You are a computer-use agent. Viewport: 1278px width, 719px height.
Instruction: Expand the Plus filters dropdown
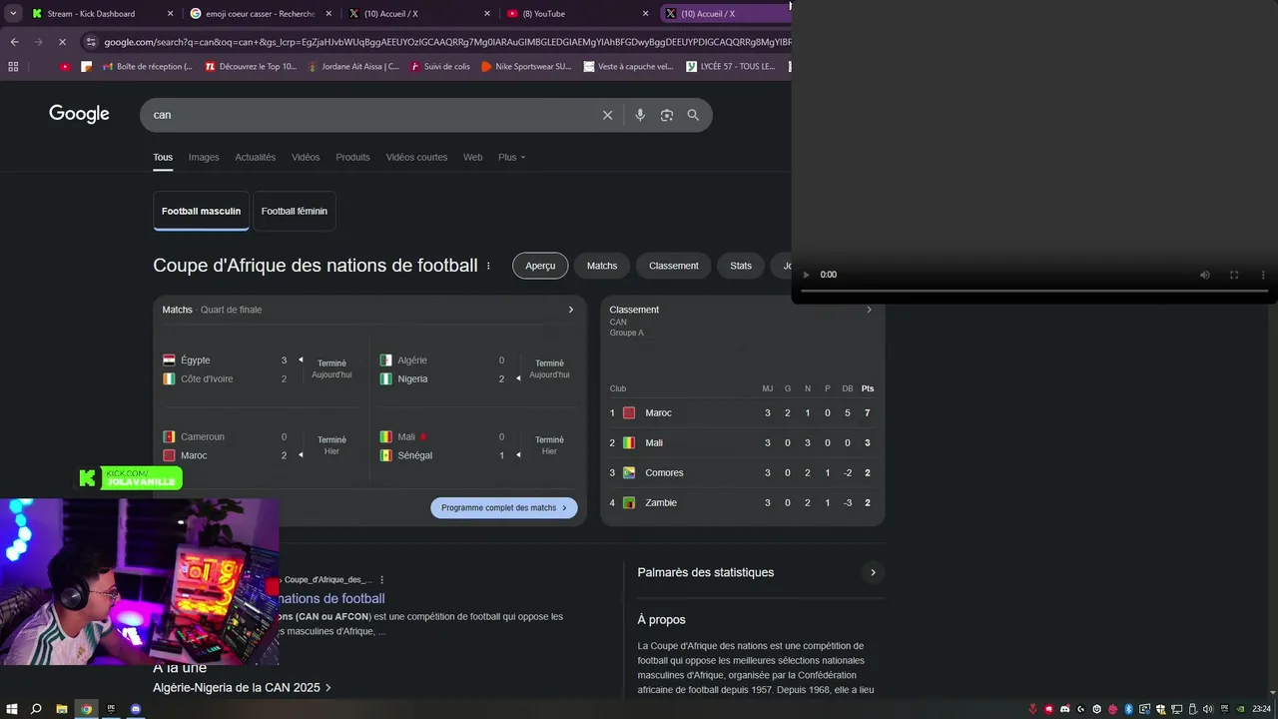[511, 157]
